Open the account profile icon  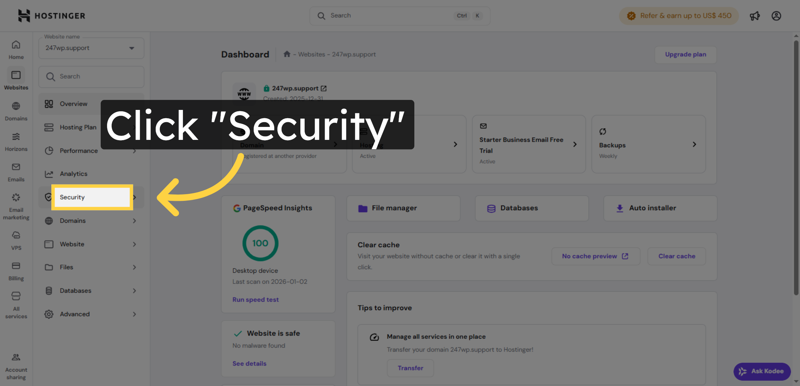point(776,15)
